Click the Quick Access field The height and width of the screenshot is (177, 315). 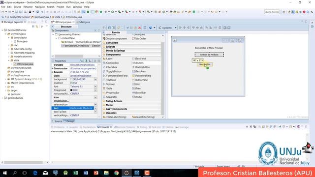pos(272,12)
